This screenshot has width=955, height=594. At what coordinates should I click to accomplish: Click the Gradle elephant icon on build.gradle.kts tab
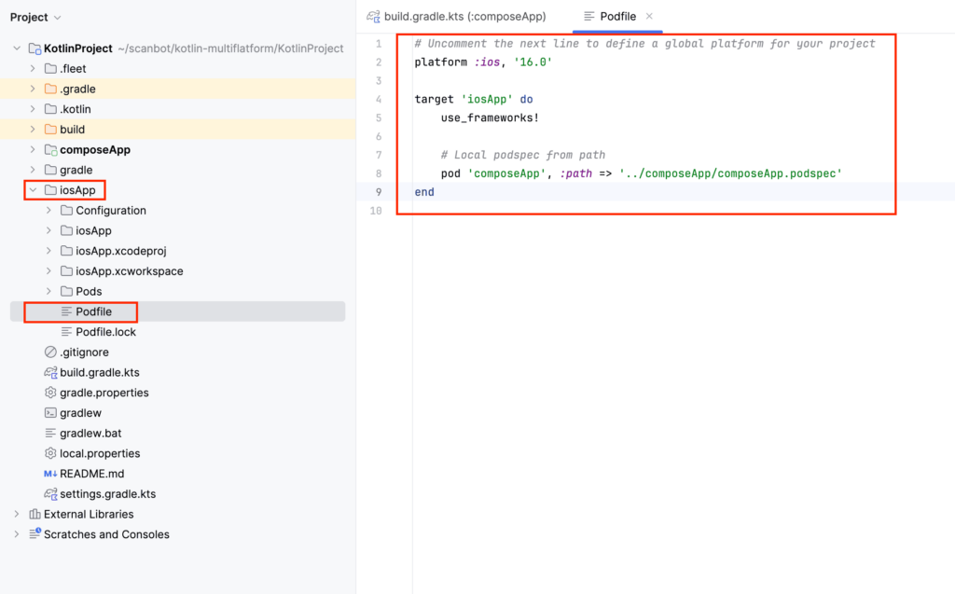pos(372,16)
